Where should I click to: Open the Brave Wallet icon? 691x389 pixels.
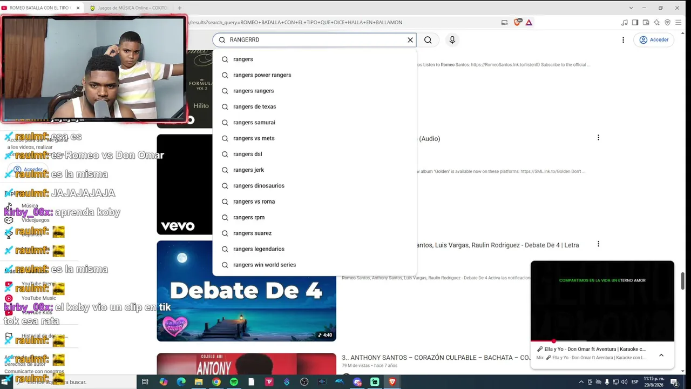(x=646, y=22)
